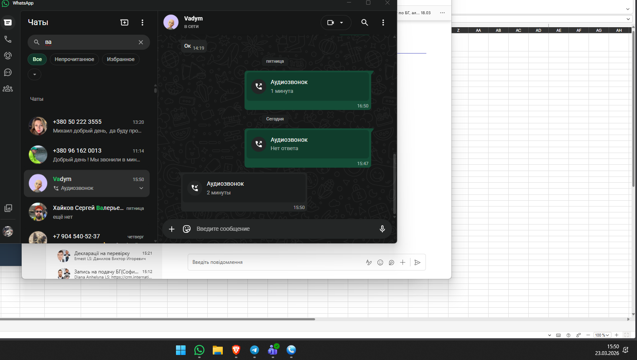Open the Chats section in WhatsApp sidebar

[x=8, y=23]
